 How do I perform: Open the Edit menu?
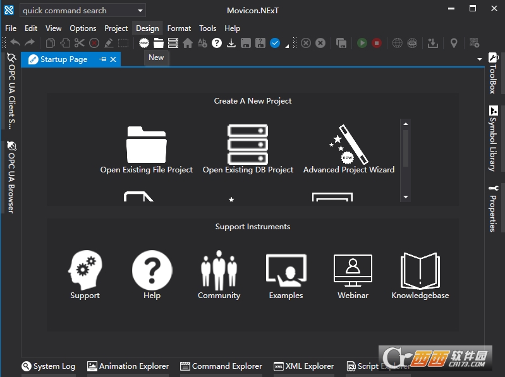31,28
